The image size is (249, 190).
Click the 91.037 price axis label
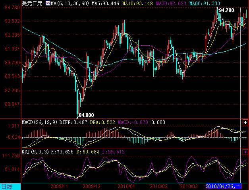[12, 48]
